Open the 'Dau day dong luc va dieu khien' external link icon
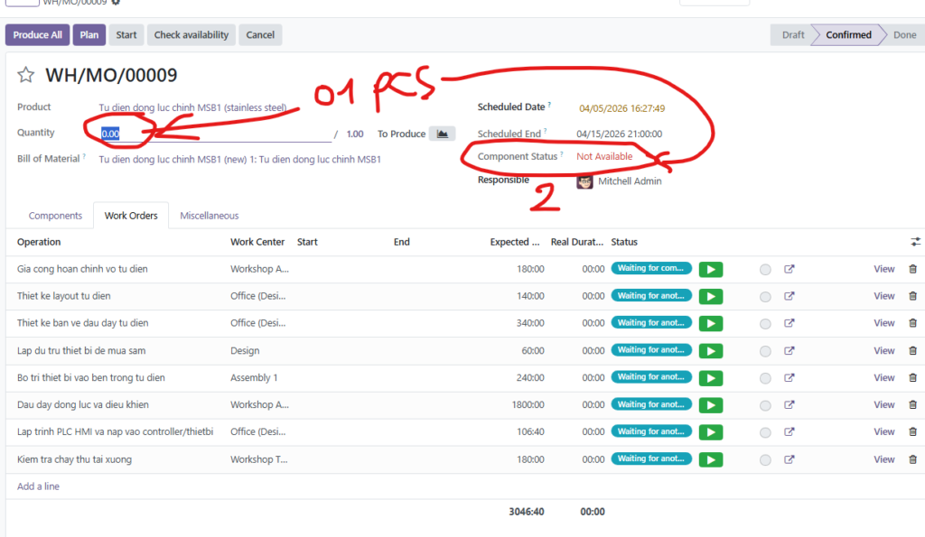925x537 pixels. [790, 404]
